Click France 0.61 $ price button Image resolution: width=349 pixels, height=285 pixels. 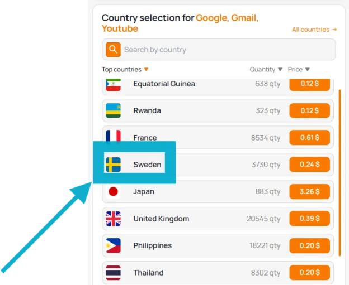pyautogui.click(x=309, y=138)
